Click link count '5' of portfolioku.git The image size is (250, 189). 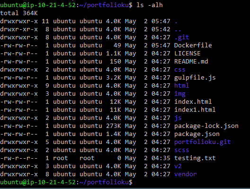pos(47,142)
